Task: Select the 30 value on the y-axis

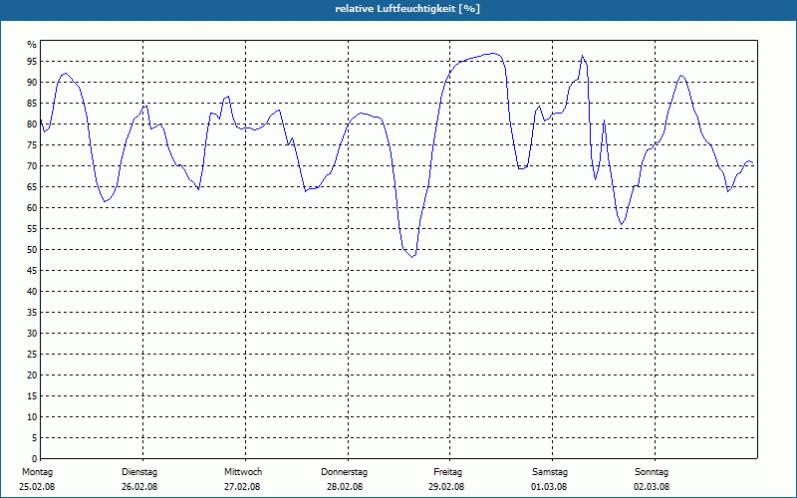Action: coord(32,334)
